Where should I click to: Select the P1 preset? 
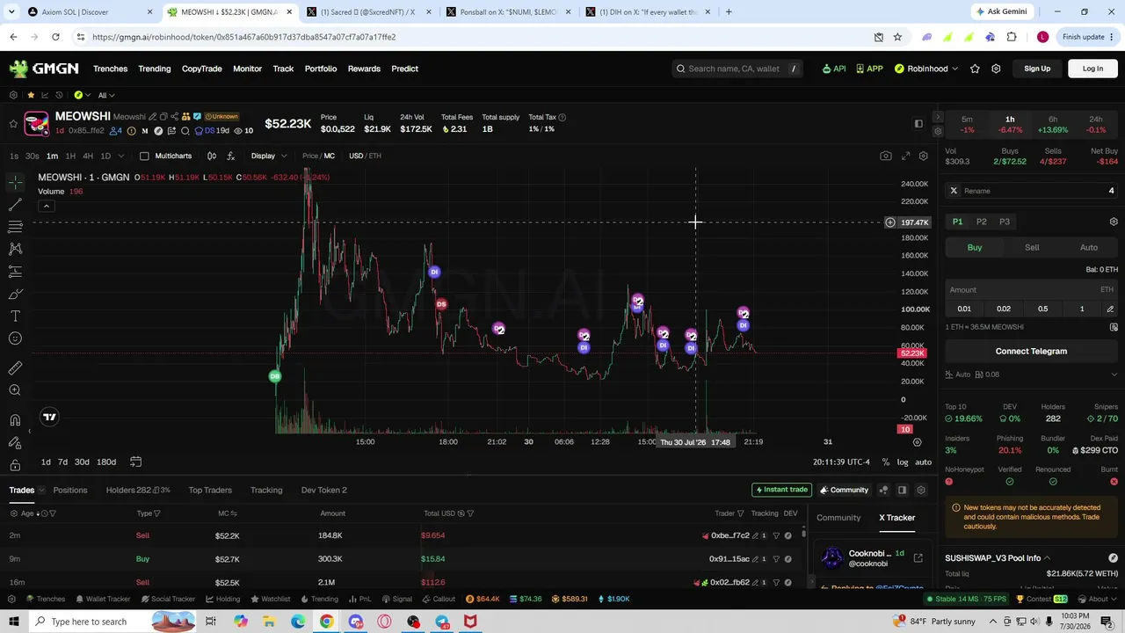[958, 222]
